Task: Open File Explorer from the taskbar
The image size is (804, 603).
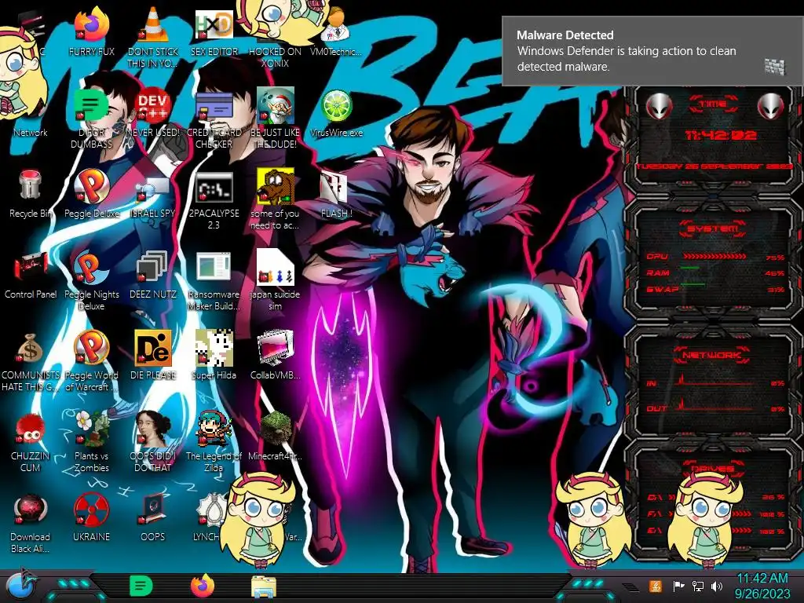Action: point(264,587)
